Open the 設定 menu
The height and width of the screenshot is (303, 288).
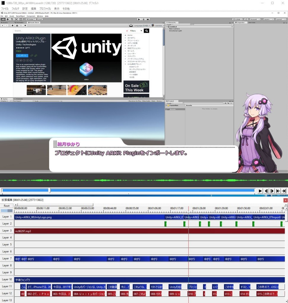coord(25,9)
